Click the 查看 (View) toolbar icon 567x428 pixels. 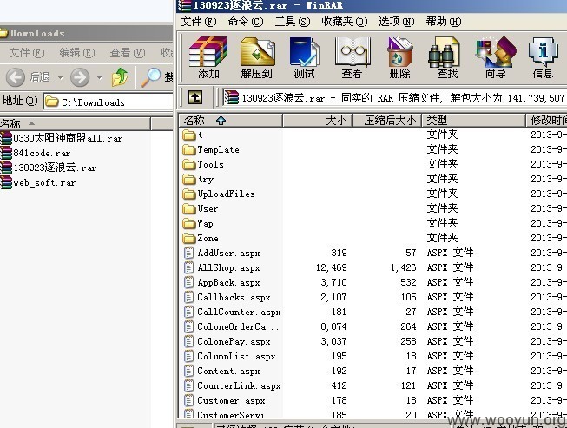353,52
